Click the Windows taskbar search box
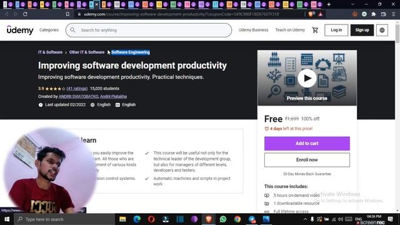 click(64, 219)
